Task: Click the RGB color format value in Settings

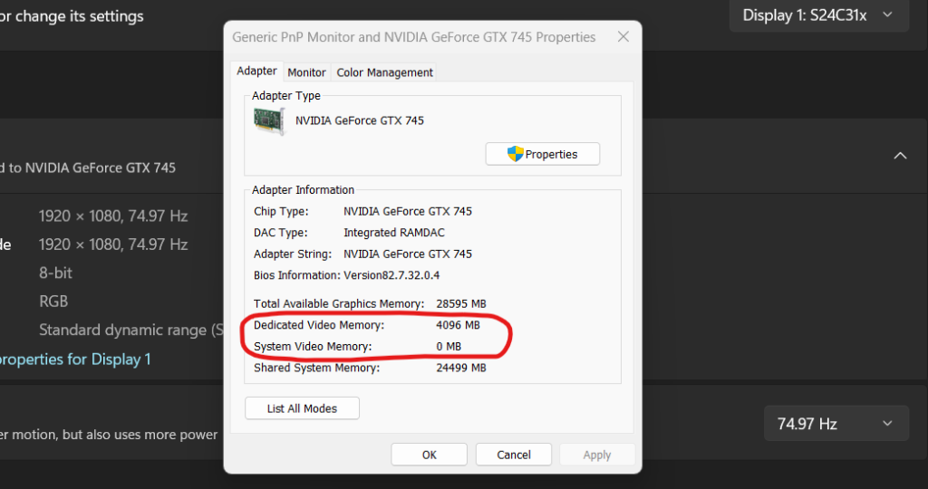Action: tap(53, 301)
